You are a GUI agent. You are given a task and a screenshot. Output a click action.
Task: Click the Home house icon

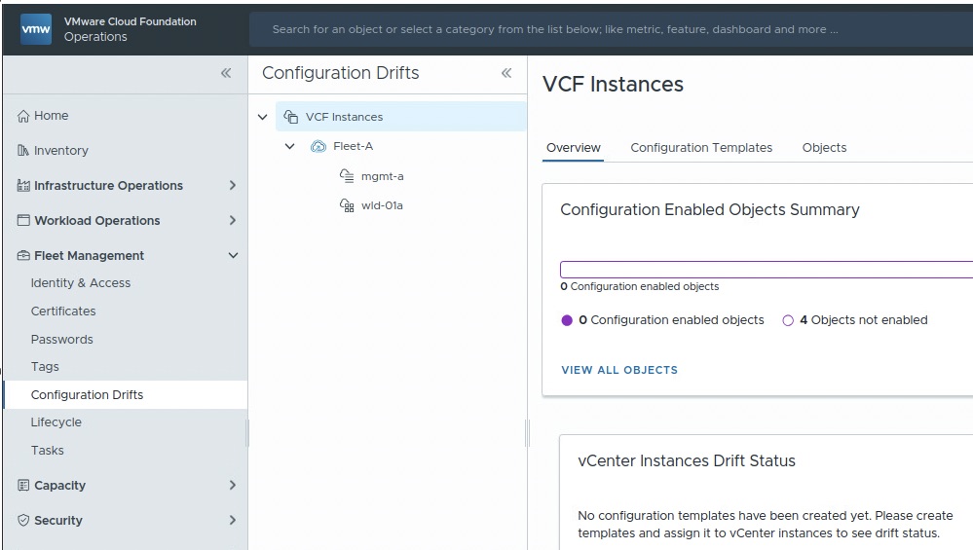point(23,116)
